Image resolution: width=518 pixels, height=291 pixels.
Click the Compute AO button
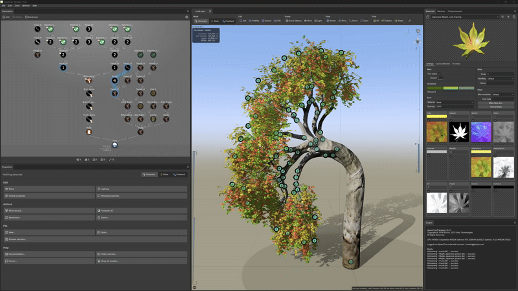click(x=142, y=211)
